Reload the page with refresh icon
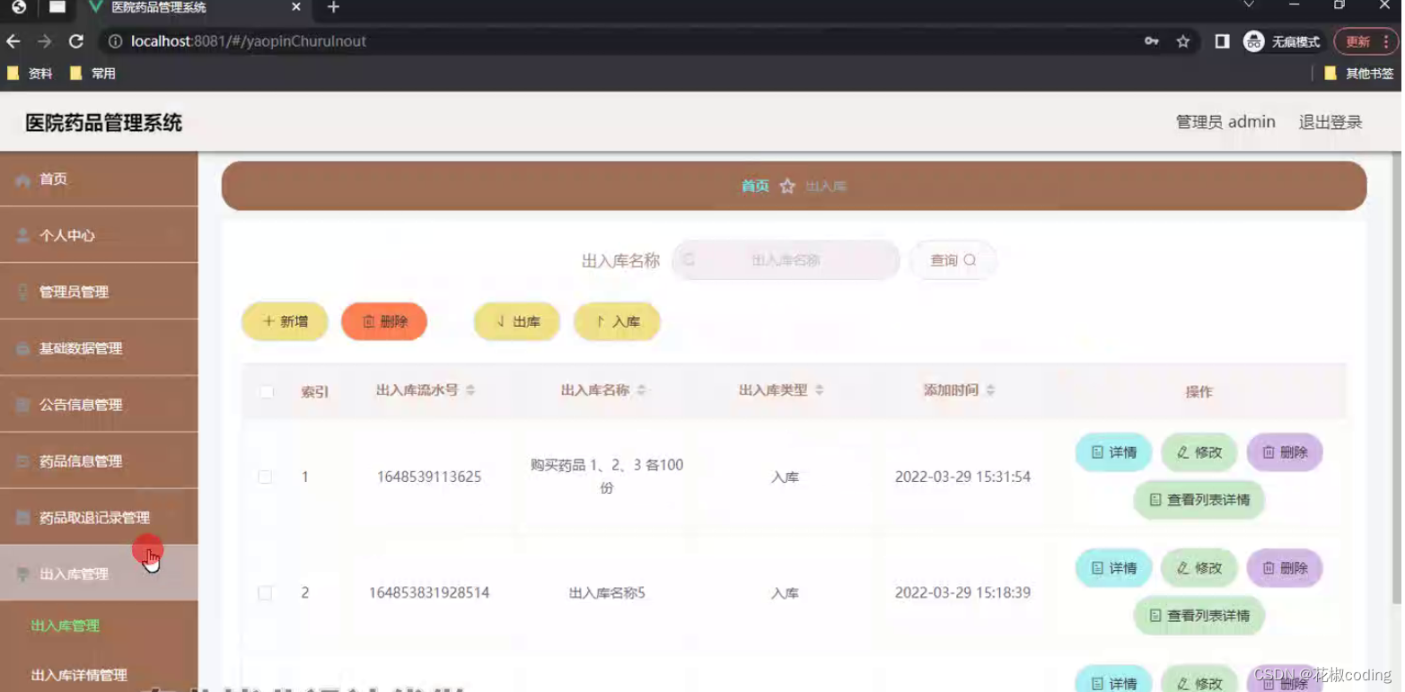 click(76, 41)
